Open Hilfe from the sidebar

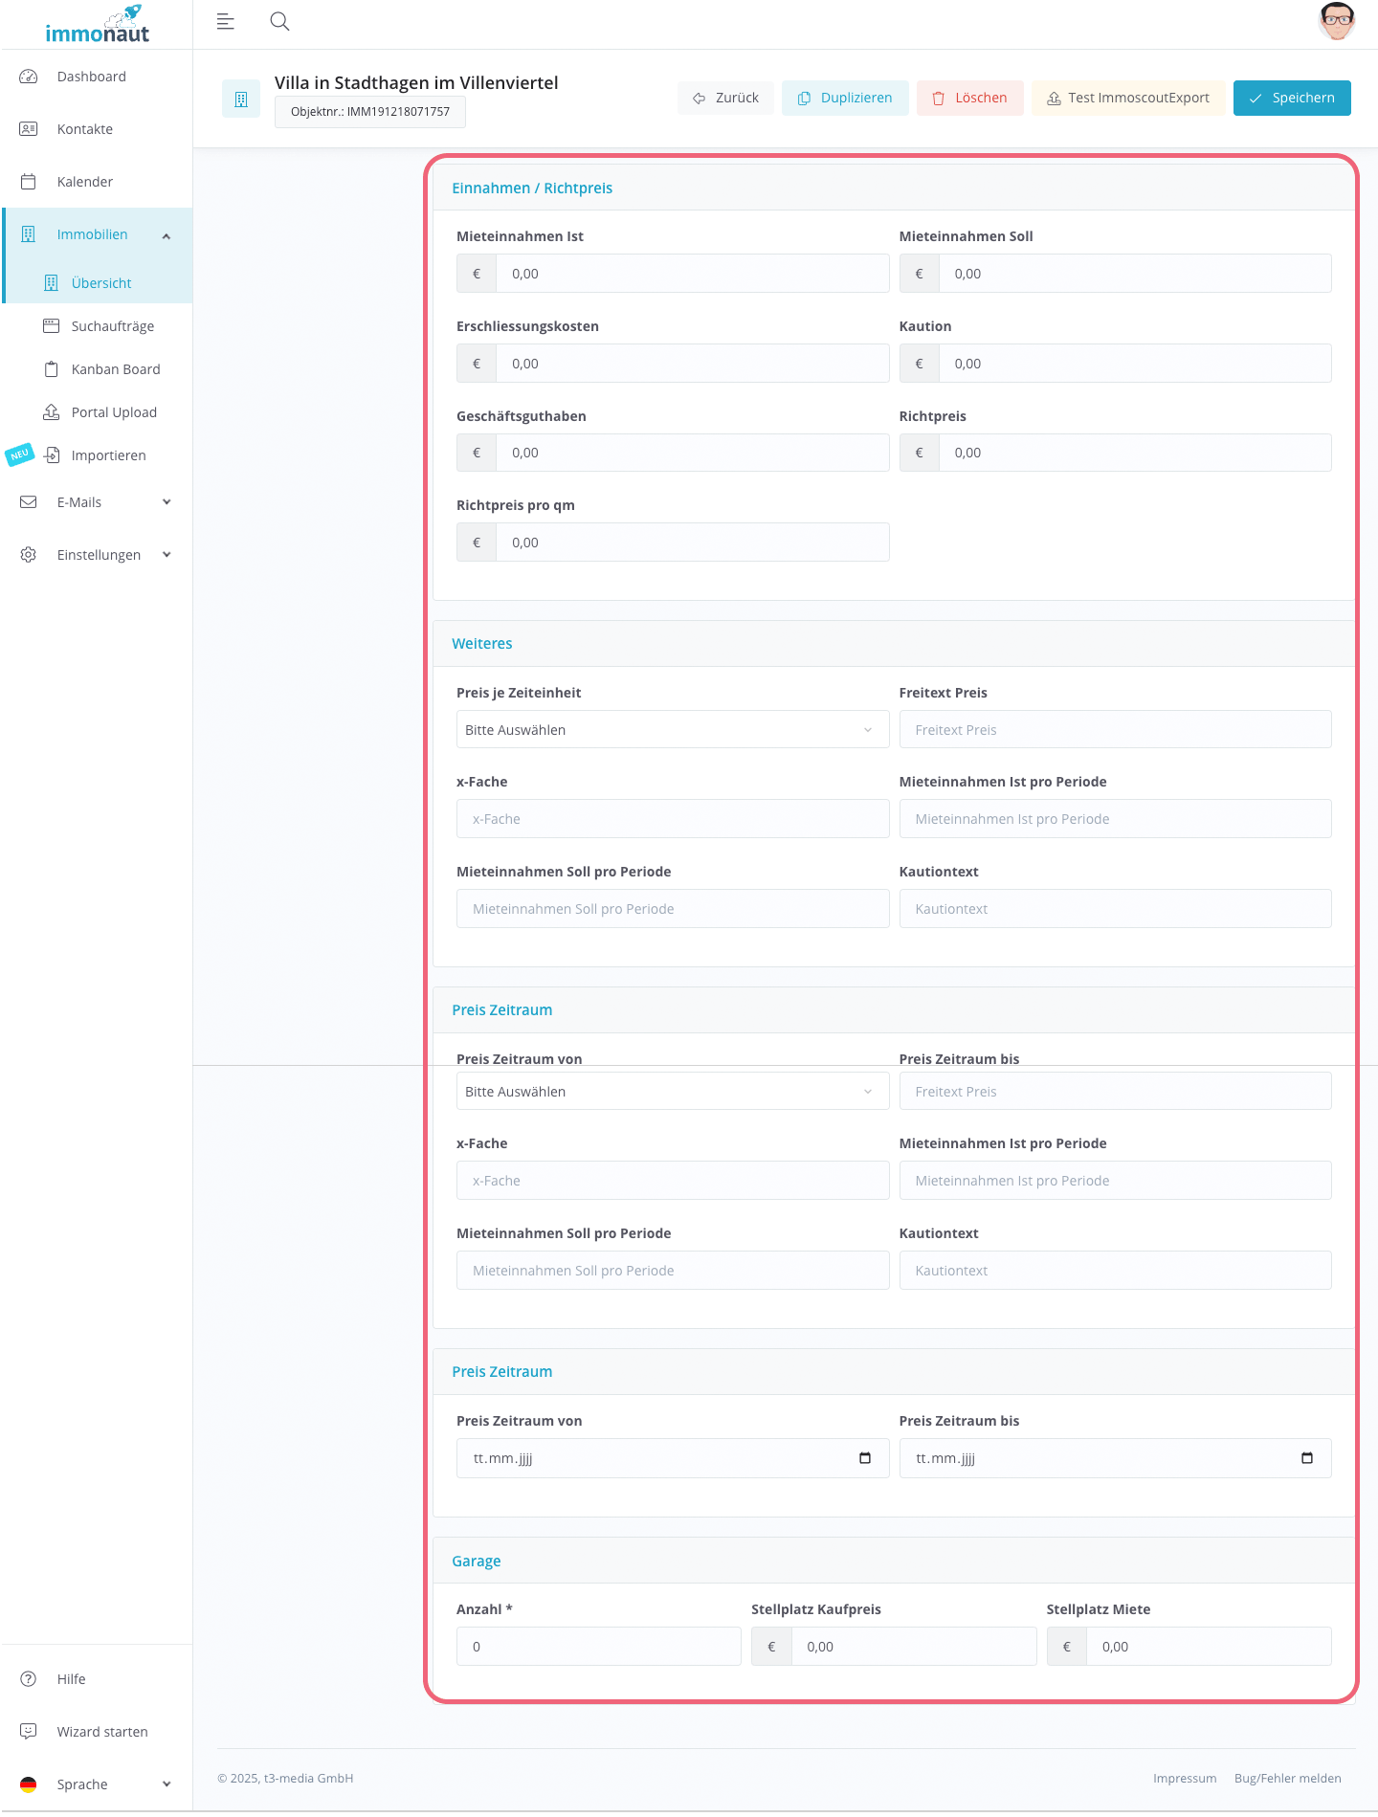click(x=71, y=1679)
